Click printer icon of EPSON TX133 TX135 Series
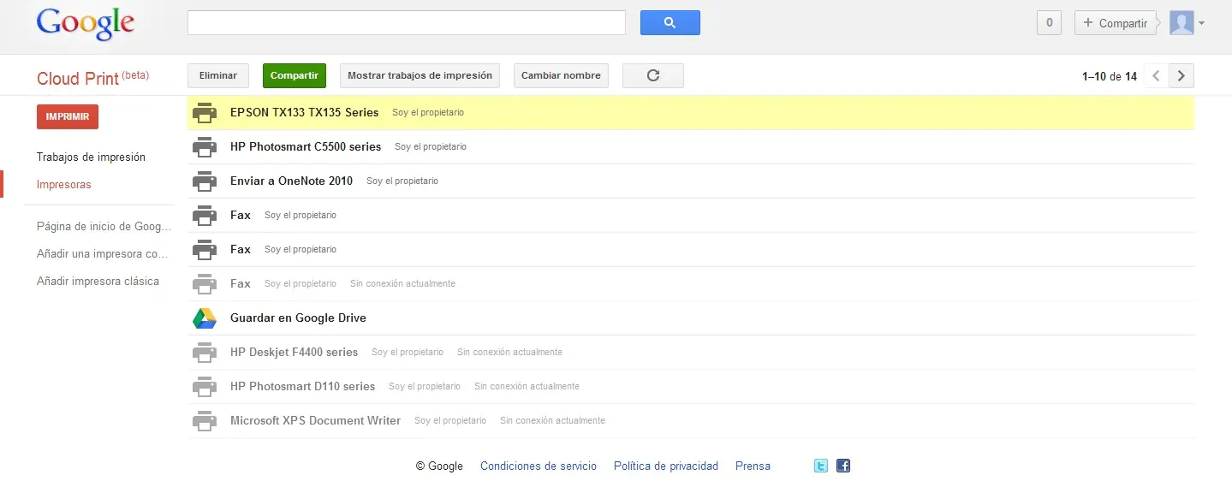 click(205, 112)
